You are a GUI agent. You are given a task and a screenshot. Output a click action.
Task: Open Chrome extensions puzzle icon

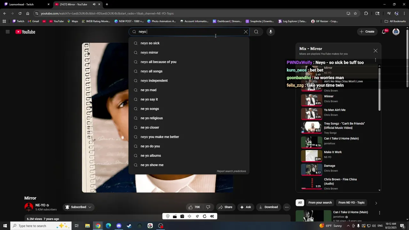pyautogui.click(x=366, y=13)
